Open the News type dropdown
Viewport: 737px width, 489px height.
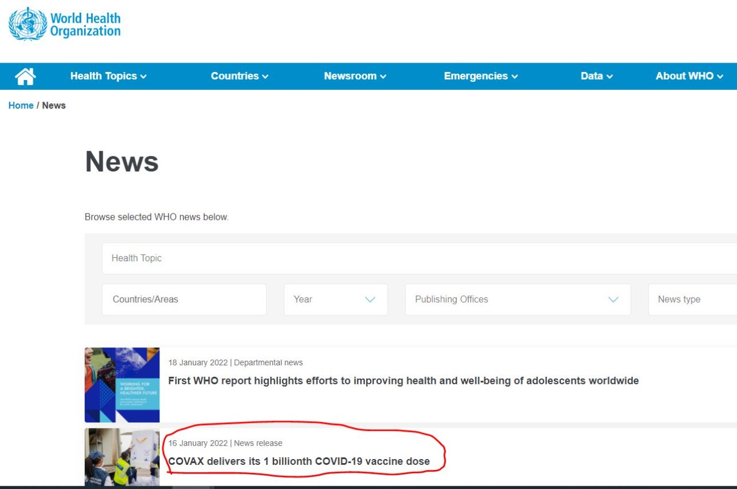691,299
